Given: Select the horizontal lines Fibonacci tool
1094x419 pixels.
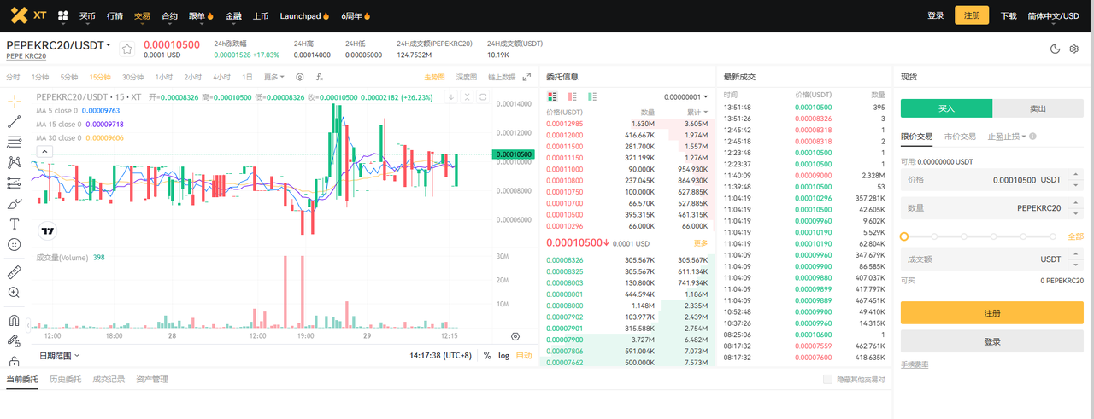Looking at the screenshot, I should click(x=14, y=142).
